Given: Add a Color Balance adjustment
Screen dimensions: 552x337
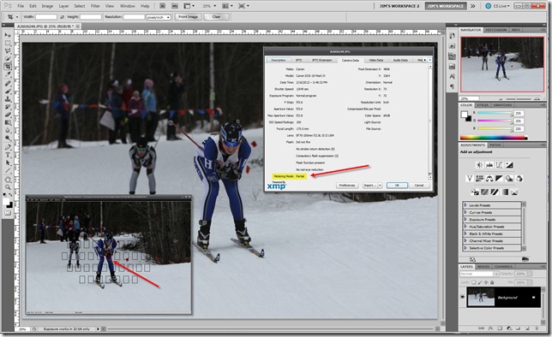Looking at the screenshot, I should (489, 179).
